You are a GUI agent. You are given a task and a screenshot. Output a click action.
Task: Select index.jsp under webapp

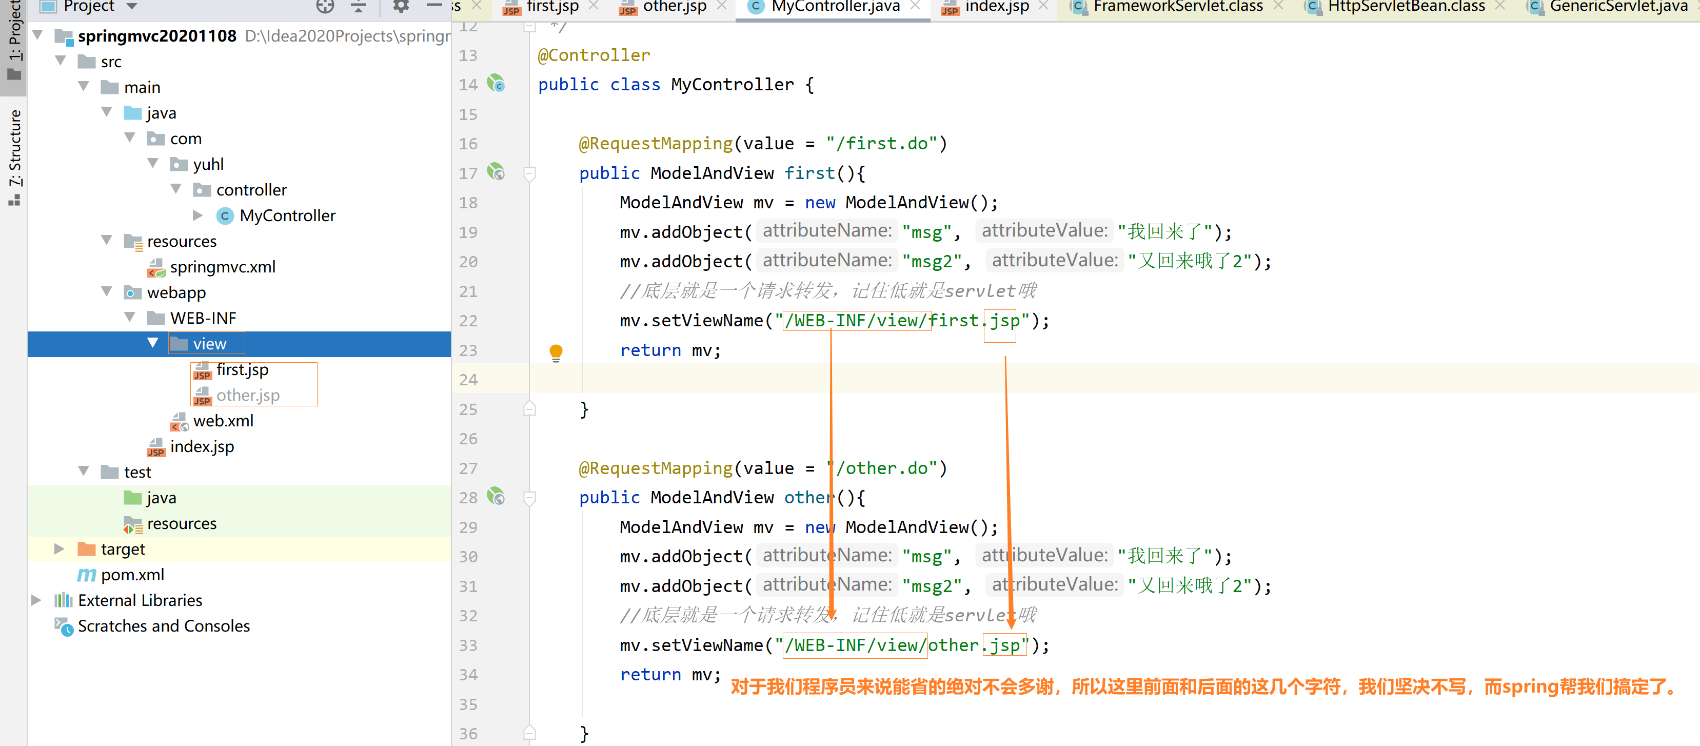[x=202, y=446]
